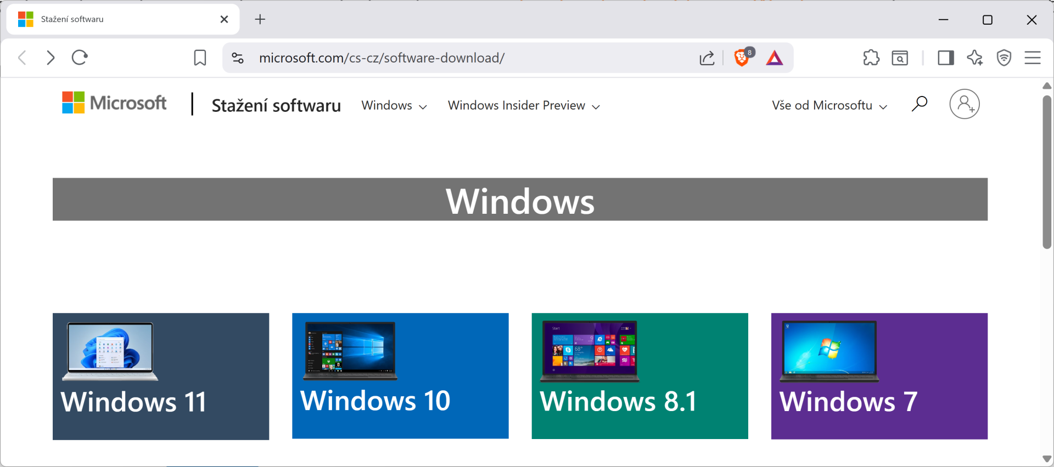Click the Microsoft logo
Screen dimensions: 1054x467
pos(114,102)
